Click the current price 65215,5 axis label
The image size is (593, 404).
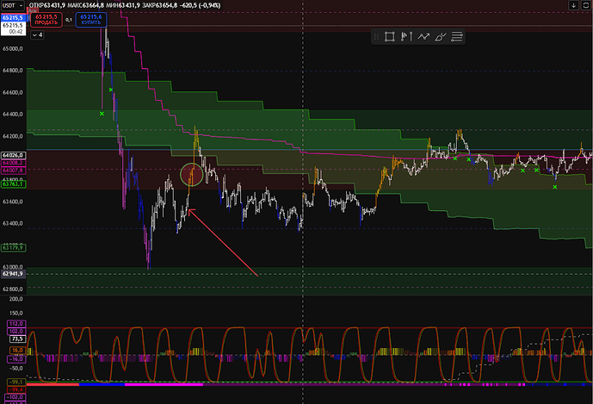click(x=13, y=16)
